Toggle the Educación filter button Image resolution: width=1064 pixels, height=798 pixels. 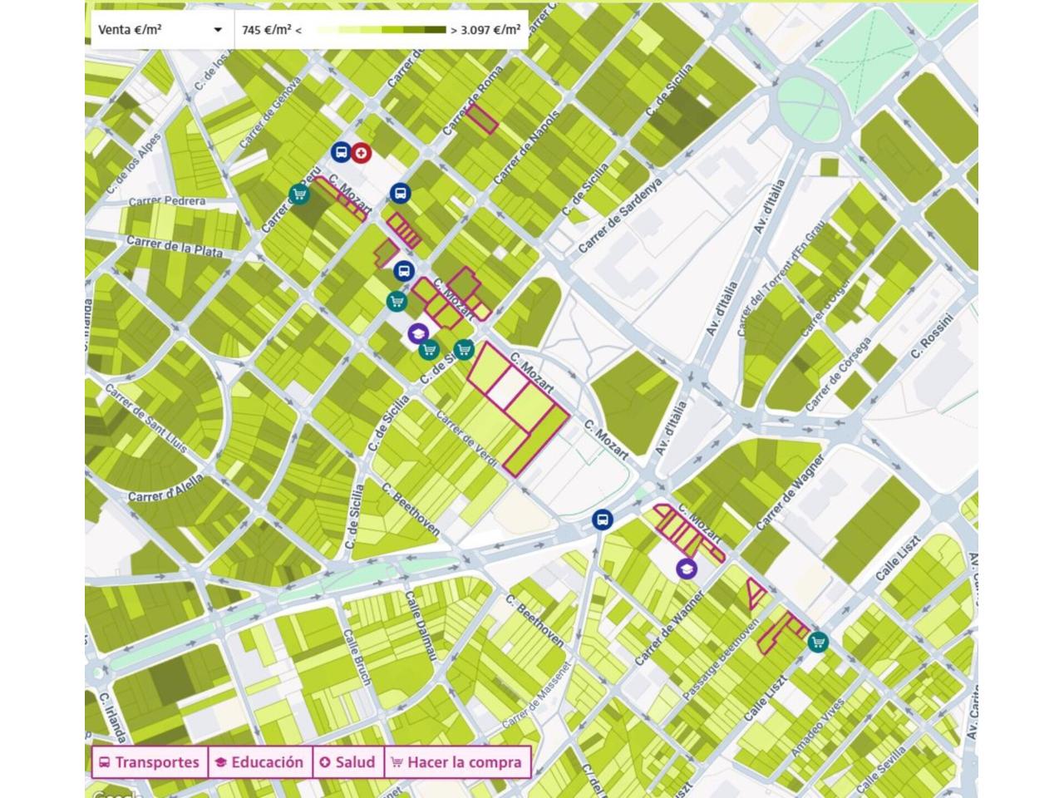tap(259, 762)
